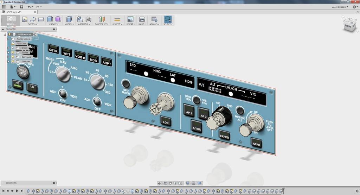Image resolution: width=360 pixels, height=195 pixels.
Task: Toggle Sketches folder visibility bulb
Action: [13, 61]
